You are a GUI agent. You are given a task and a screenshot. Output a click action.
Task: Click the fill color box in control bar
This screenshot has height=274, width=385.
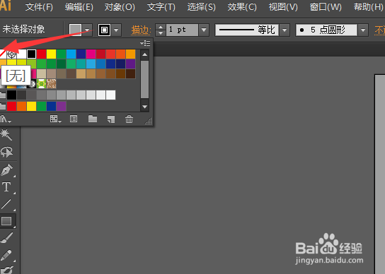[x=76, y=30]
